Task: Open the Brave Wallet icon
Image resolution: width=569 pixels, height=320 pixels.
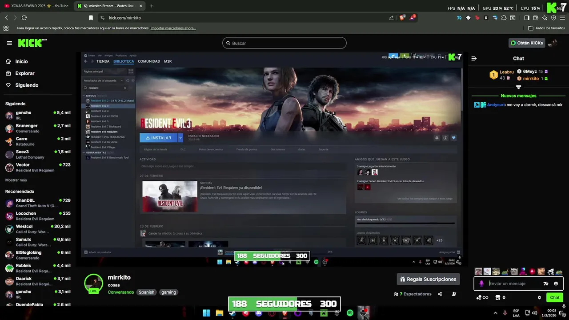Action: pos(536,18)
